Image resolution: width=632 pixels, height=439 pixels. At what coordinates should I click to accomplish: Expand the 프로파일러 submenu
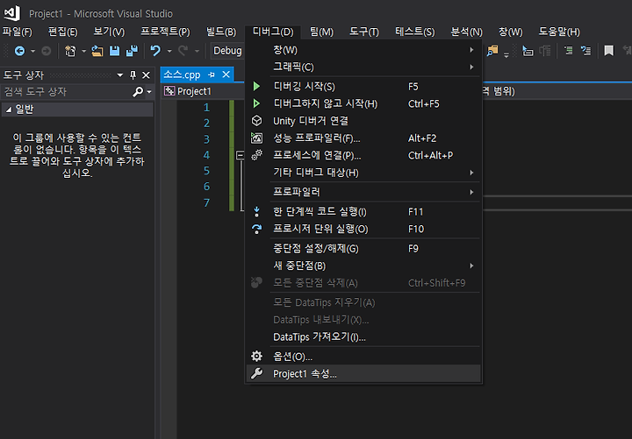(x=363, y=192)
